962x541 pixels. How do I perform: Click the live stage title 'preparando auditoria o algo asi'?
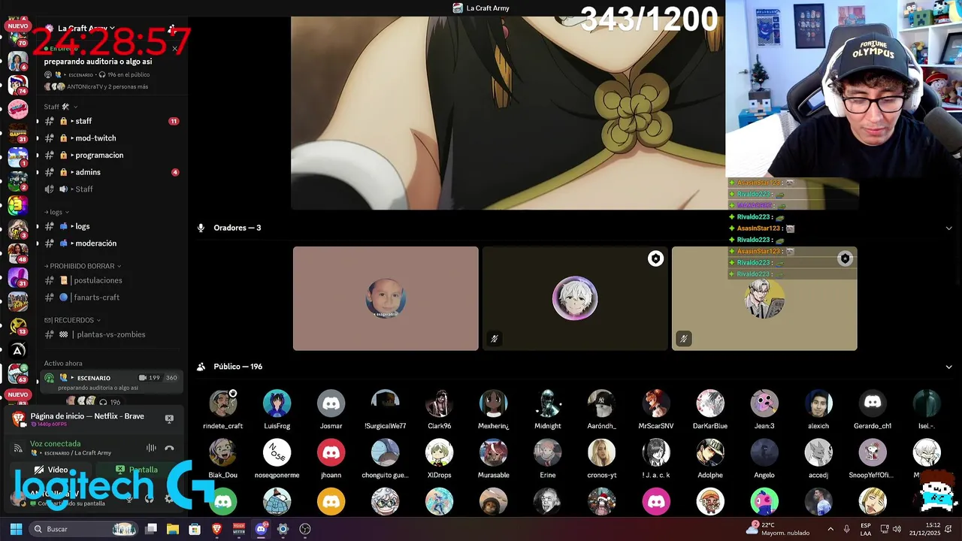[x=98, y=62]
